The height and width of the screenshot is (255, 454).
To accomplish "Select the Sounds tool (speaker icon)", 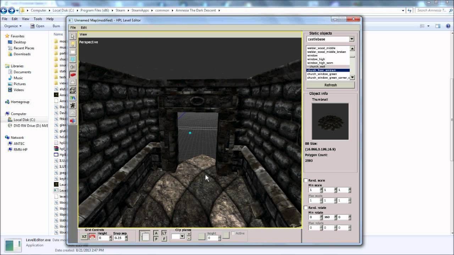I will click(73, 67).
